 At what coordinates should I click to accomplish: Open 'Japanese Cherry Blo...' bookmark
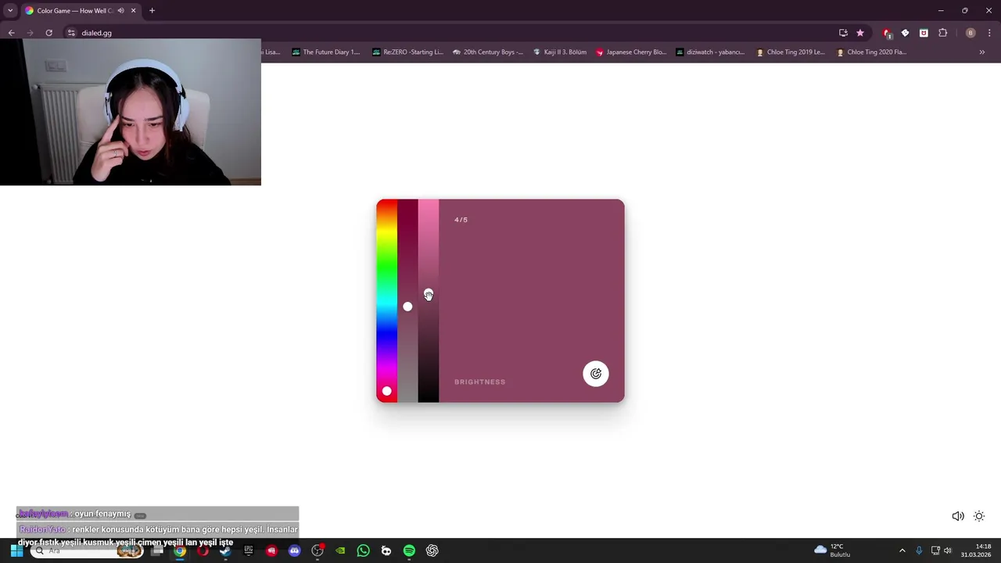pyautogui.click(x=631, y=52)
